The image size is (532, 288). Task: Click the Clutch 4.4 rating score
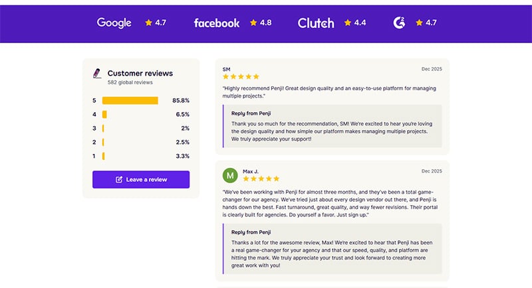pyautogui.click(x=360, y=23)
